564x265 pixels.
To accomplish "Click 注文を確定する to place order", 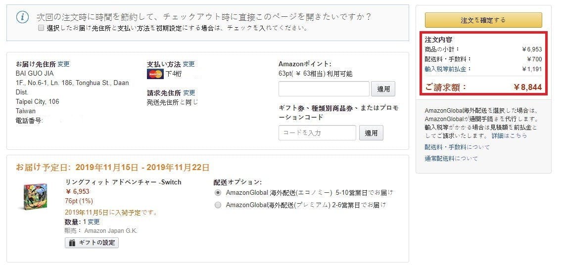I will coord(483,20).
